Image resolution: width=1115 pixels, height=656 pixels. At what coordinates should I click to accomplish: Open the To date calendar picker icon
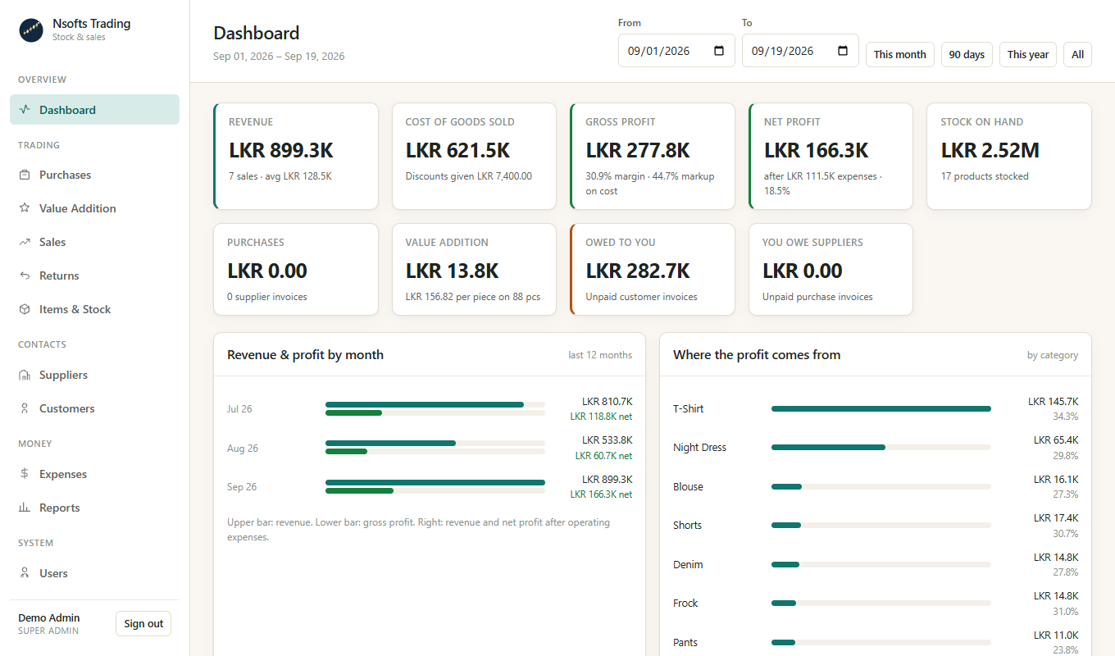(x=843, y=51)
